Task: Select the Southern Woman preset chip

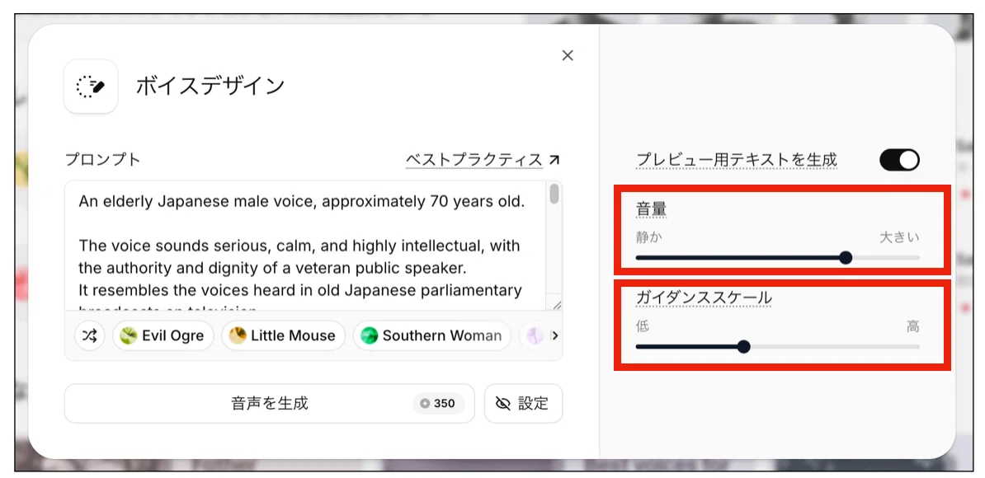Action: 431,335
